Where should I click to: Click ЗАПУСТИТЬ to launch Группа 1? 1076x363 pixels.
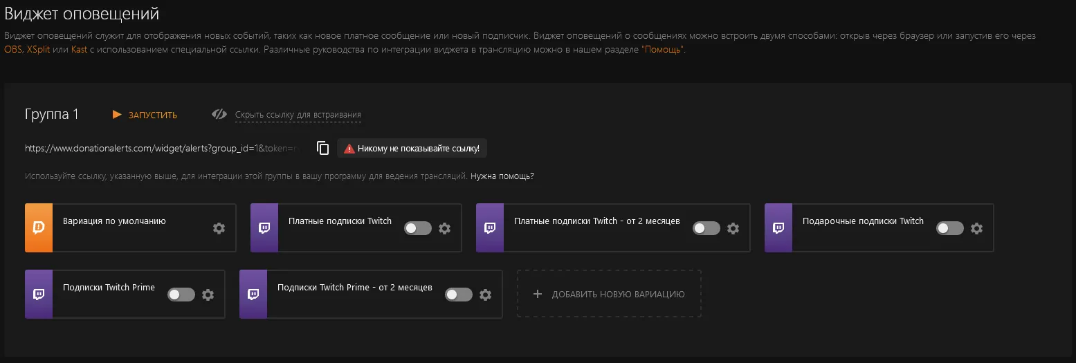pyautogui.click(x=153, y=115)
